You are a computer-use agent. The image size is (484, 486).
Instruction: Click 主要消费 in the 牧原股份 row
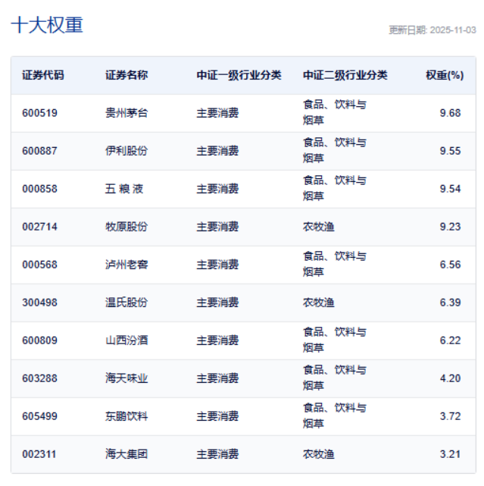(x=217, y=227)
